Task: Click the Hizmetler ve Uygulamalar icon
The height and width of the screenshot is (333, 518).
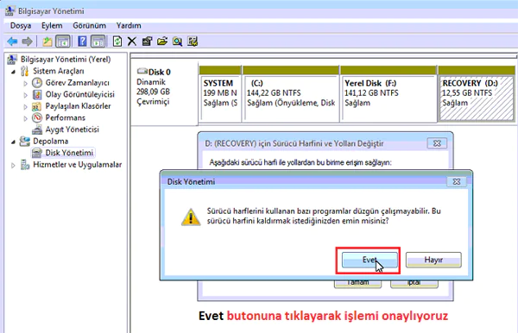Action: (25, 165)
